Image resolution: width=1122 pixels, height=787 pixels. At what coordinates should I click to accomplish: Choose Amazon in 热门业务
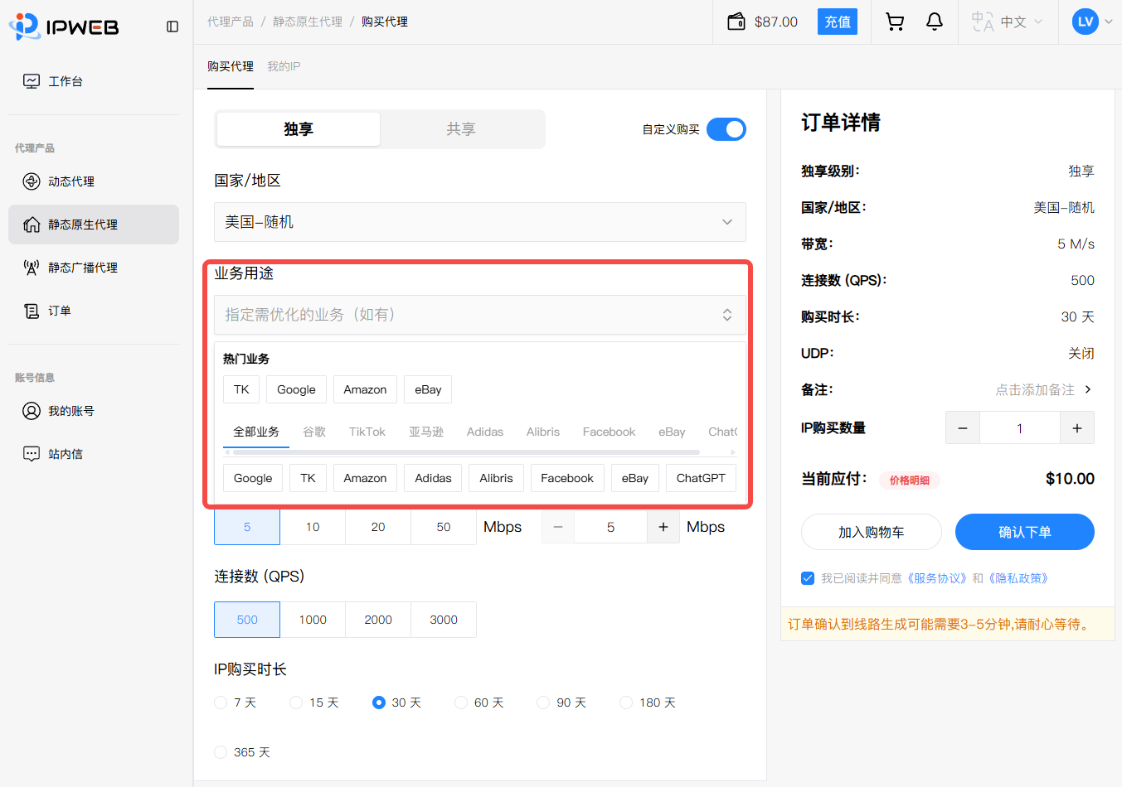click(x=365, y=389)
